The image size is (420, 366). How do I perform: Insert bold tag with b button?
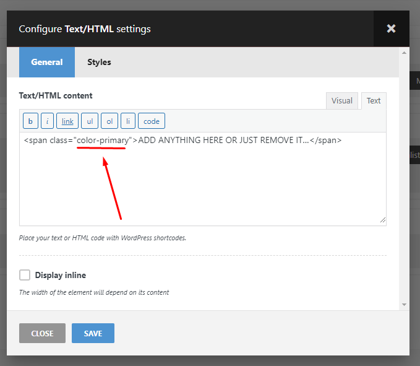pyautogui.click(x=30, y=121)
